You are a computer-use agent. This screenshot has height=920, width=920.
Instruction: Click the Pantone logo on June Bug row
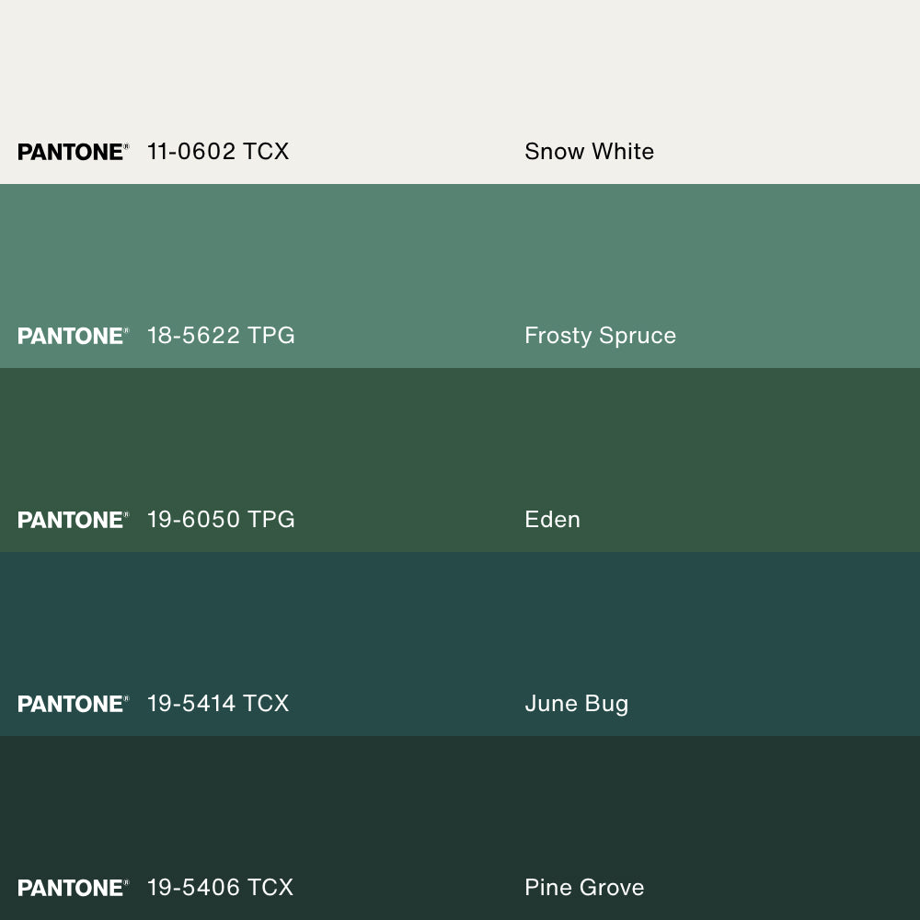(73, 704)
